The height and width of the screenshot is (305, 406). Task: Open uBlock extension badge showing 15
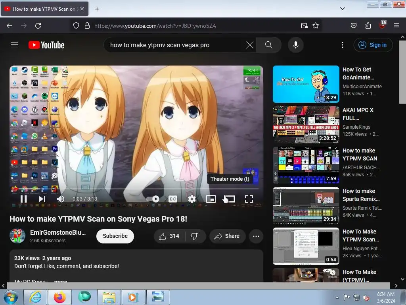(383, 25)
